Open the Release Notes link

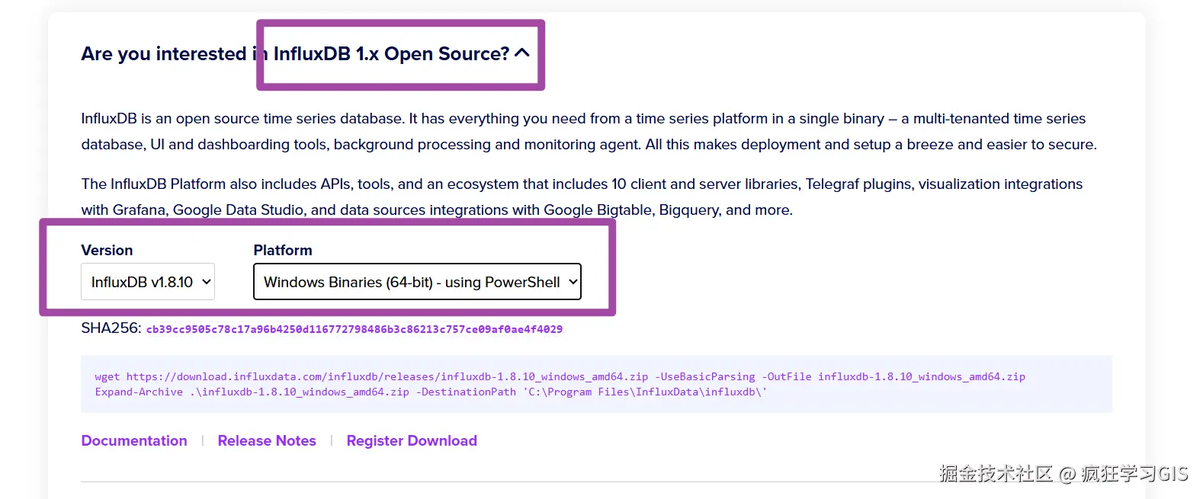pos(267,440)
